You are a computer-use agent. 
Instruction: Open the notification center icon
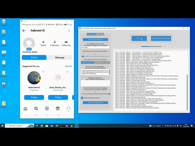tap(192, 126)
